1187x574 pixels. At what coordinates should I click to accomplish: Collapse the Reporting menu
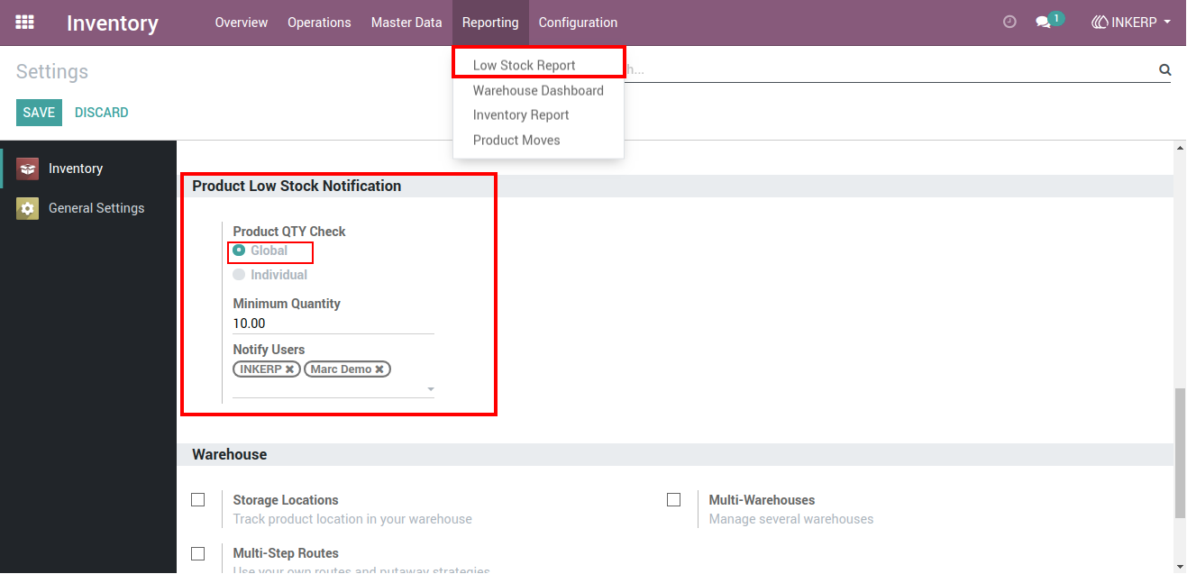[490, 23]
